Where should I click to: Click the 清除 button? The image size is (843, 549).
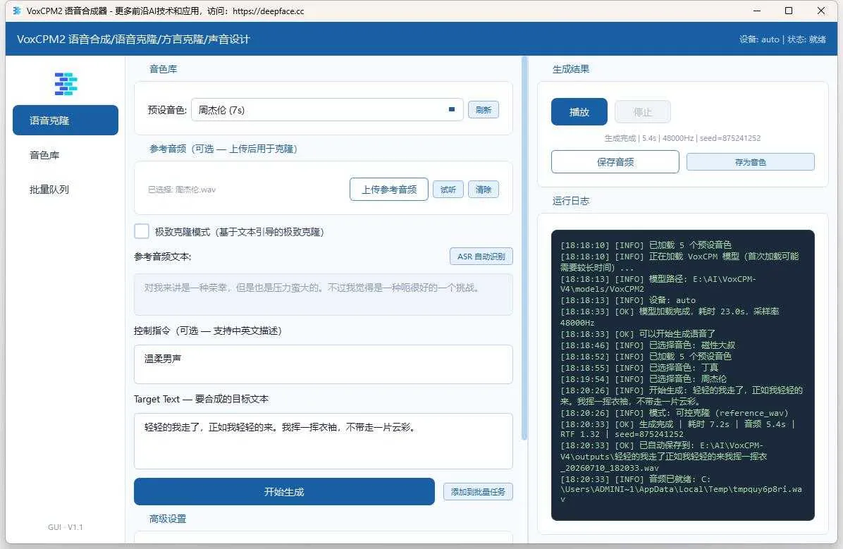[x=484, y=190]
